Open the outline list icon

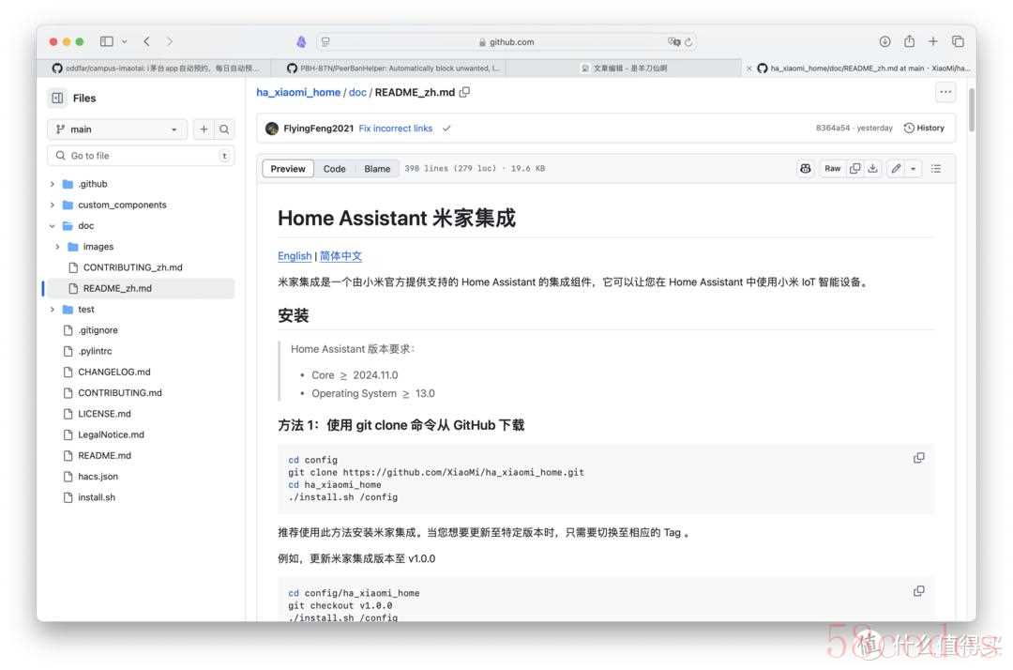point(935,169)
